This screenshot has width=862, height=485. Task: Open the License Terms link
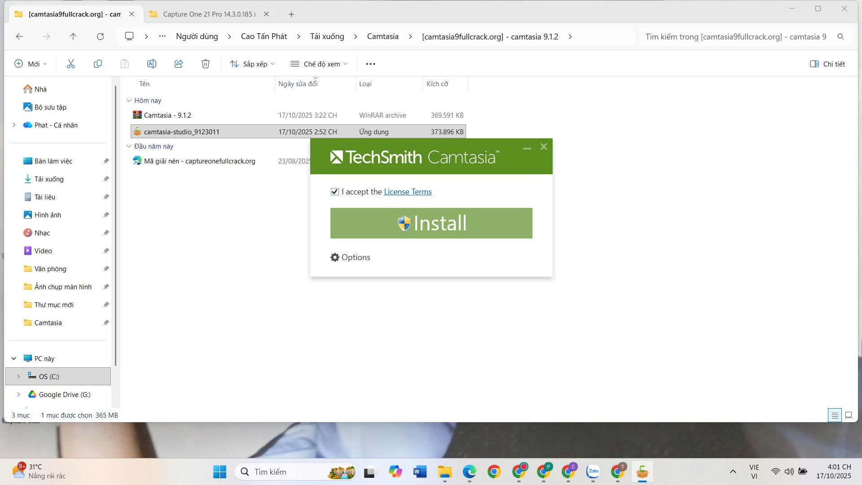pos(408,192)
